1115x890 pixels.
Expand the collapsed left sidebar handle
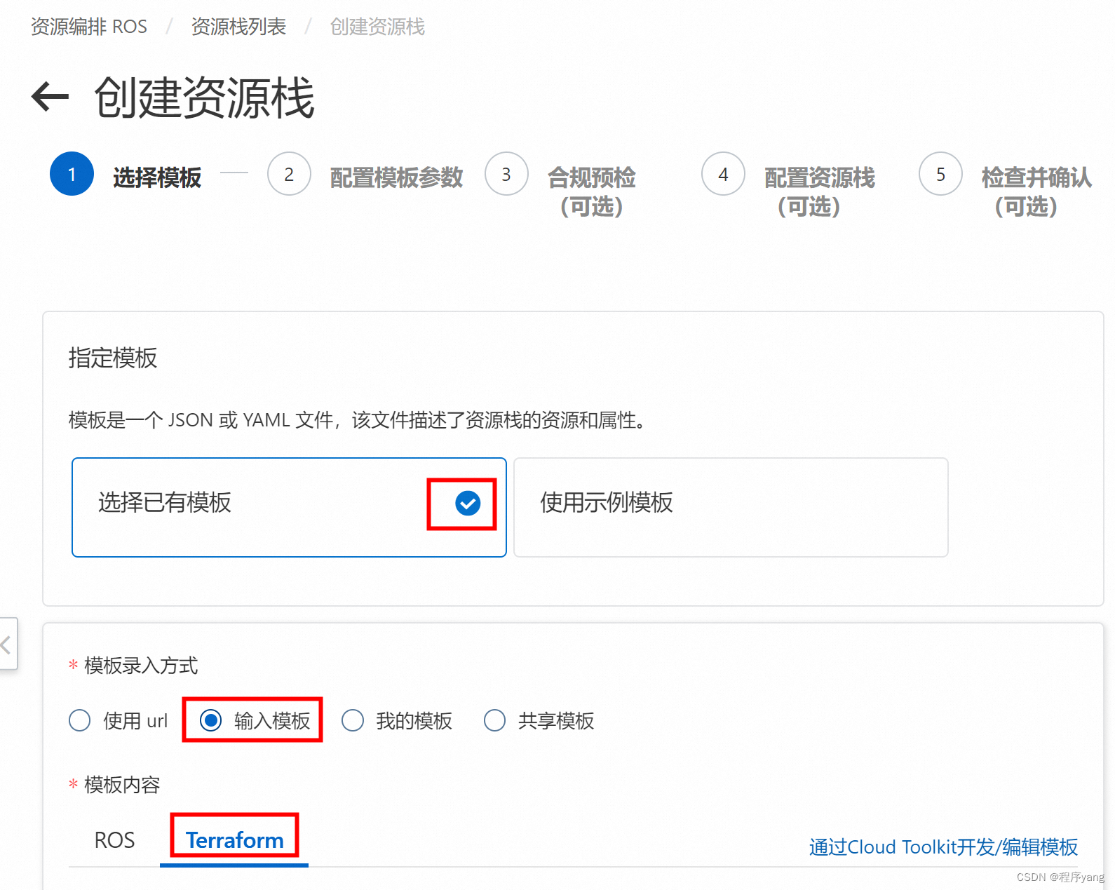8,644
